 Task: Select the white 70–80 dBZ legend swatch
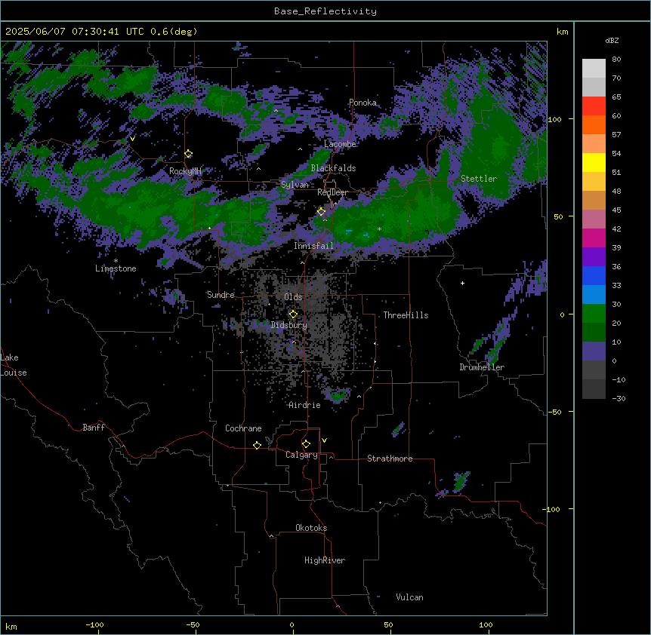[x=594, y=69]
